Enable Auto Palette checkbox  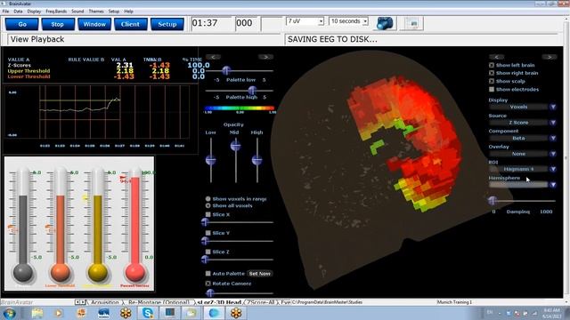pyautogui.click(x=208, y=274)
